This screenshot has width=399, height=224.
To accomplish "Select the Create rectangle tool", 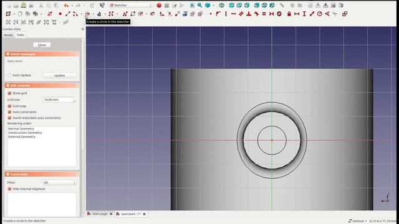I will 133,14.
